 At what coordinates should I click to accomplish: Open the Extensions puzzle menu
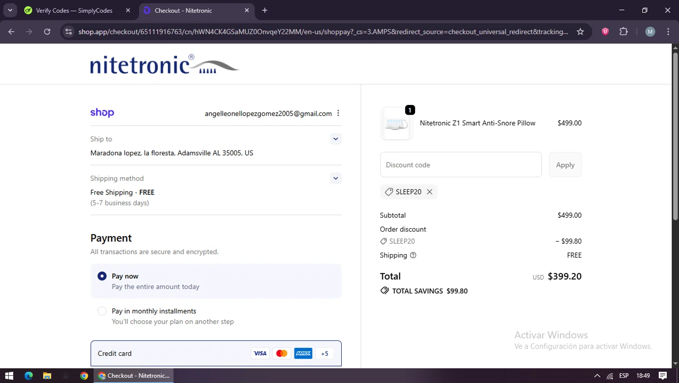click(x=624, y=32)
